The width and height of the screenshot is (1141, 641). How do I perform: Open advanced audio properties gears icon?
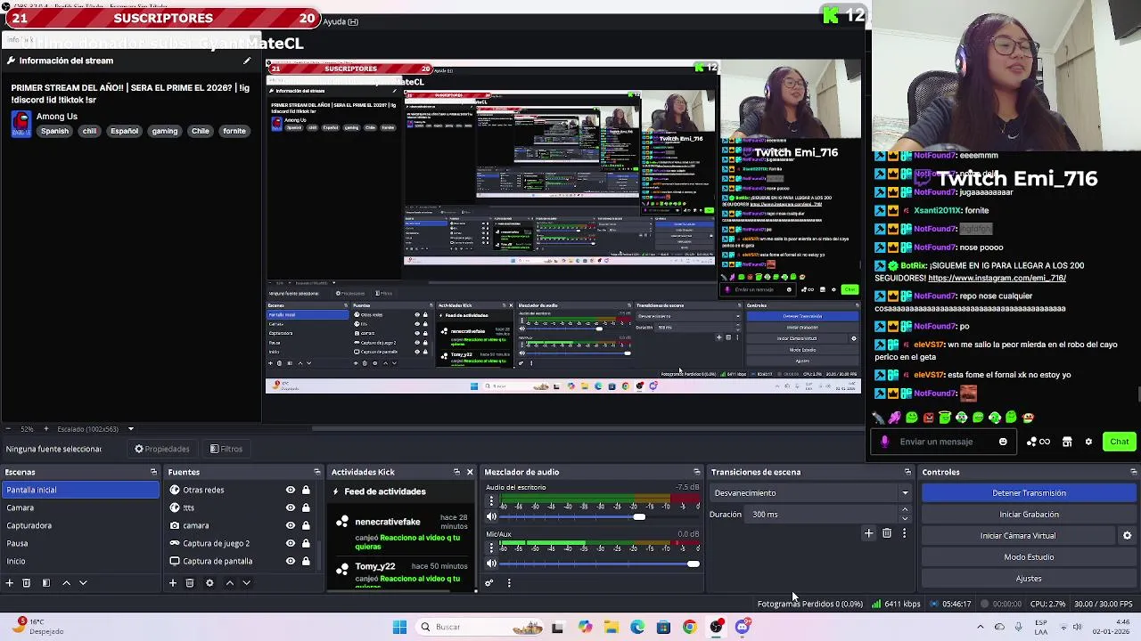point(489,583)
